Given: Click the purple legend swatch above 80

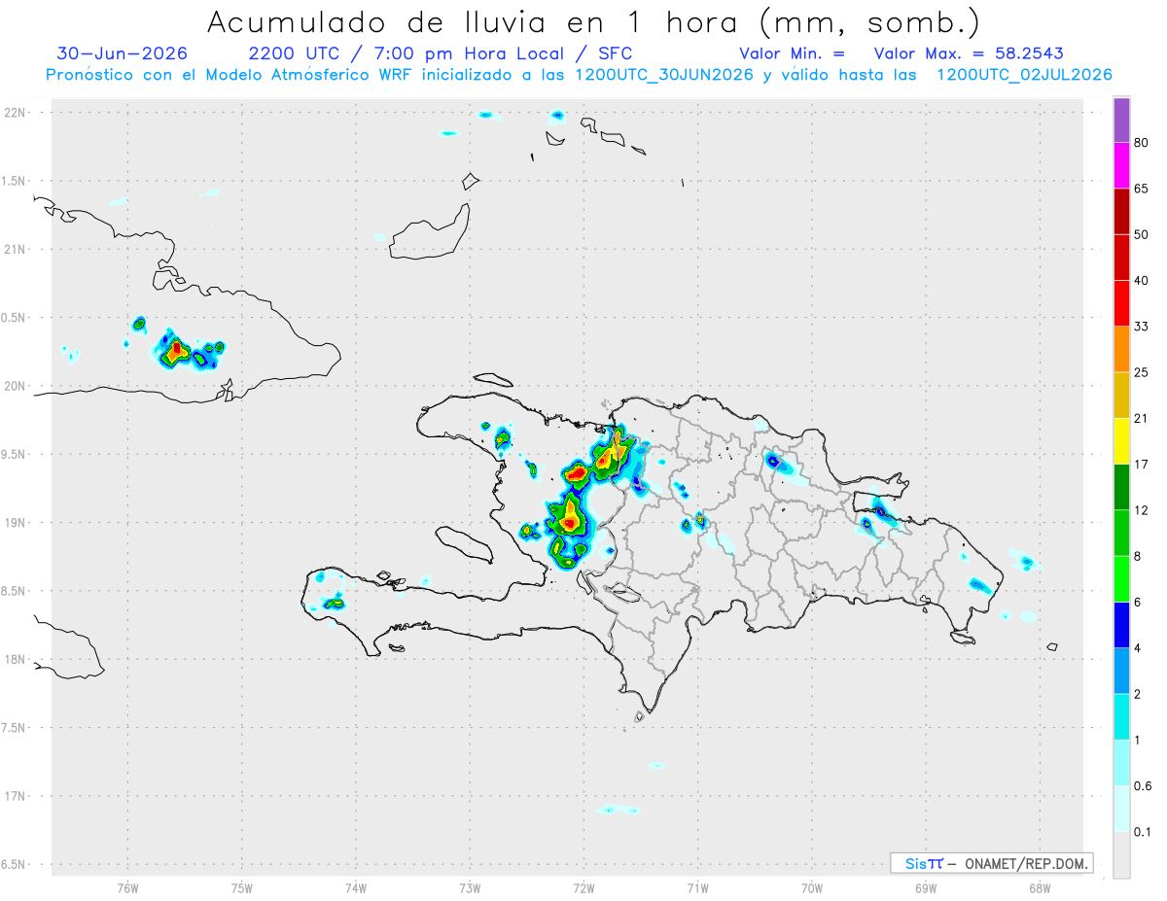Looking at the screenshot, I should click(1121, 120).
